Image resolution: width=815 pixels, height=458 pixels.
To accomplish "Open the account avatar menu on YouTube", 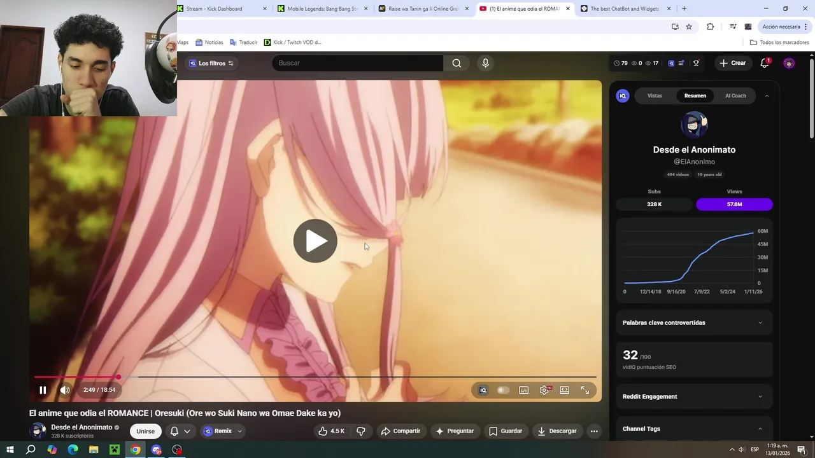I will [x=789, y=63].
